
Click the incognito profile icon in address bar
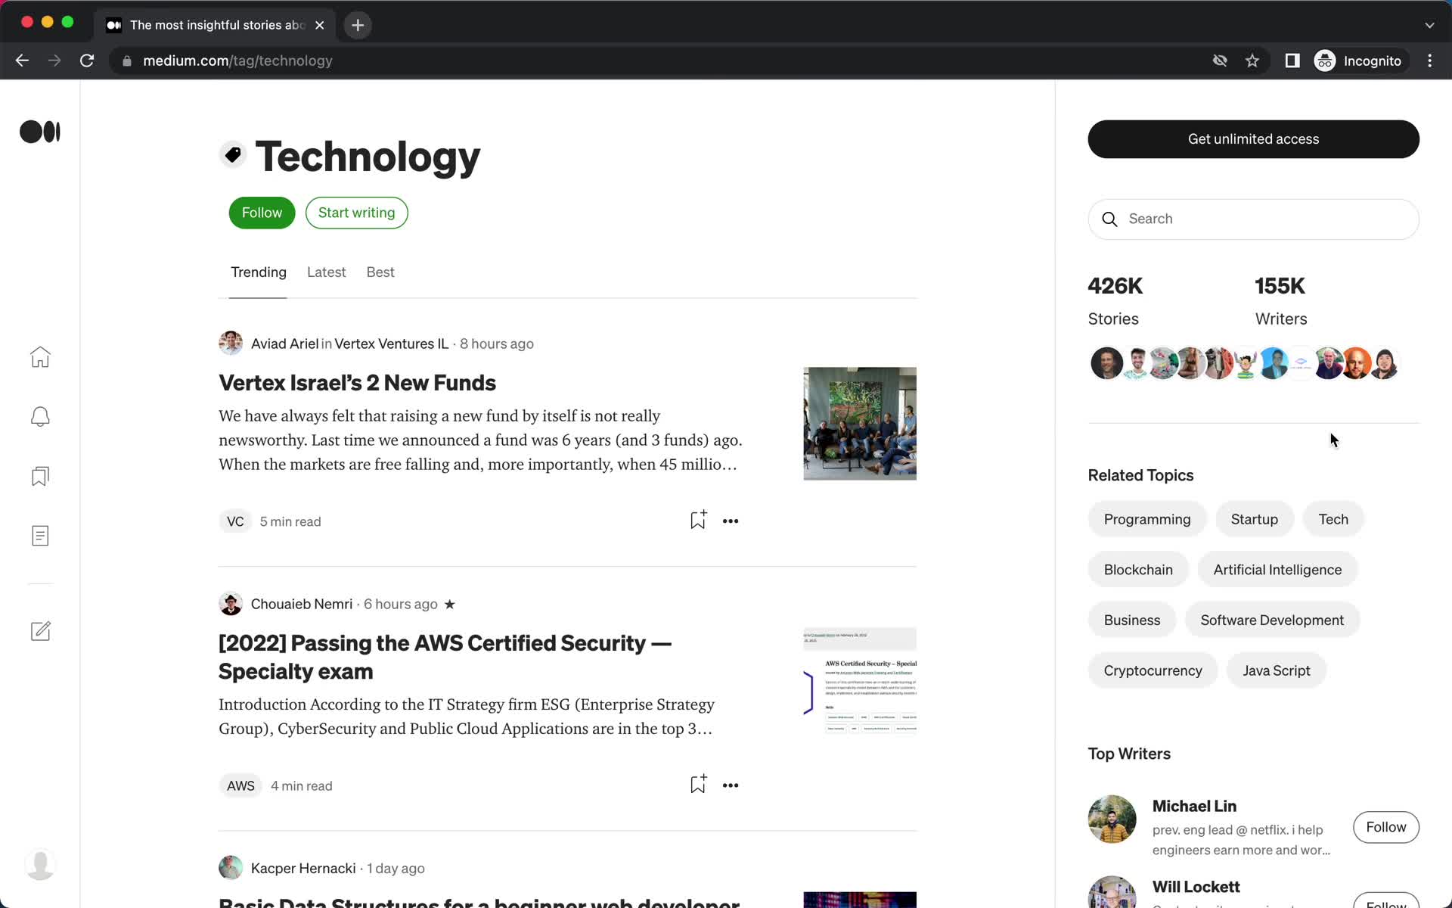pos(1326,60)
